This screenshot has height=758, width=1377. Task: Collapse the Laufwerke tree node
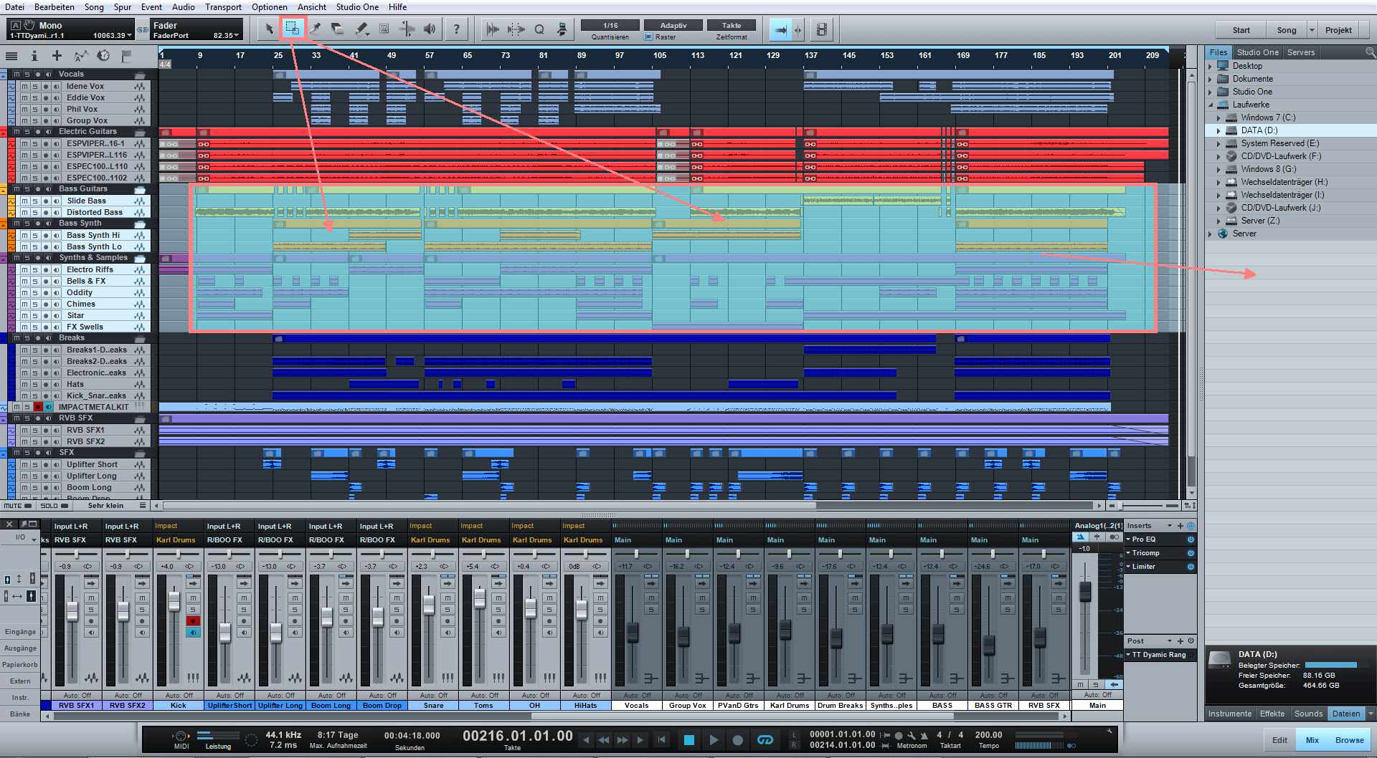(x=1210, y=105)
